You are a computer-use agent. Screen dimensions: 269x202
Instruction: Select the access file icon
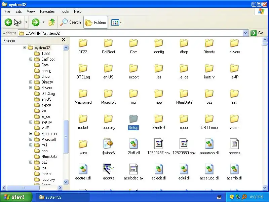point(234,144)
